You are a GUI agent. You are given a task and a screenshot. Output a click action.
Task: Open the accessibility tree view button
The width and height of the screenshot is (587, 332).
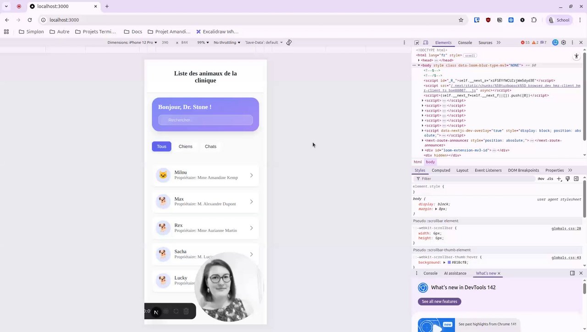(576, 56)
